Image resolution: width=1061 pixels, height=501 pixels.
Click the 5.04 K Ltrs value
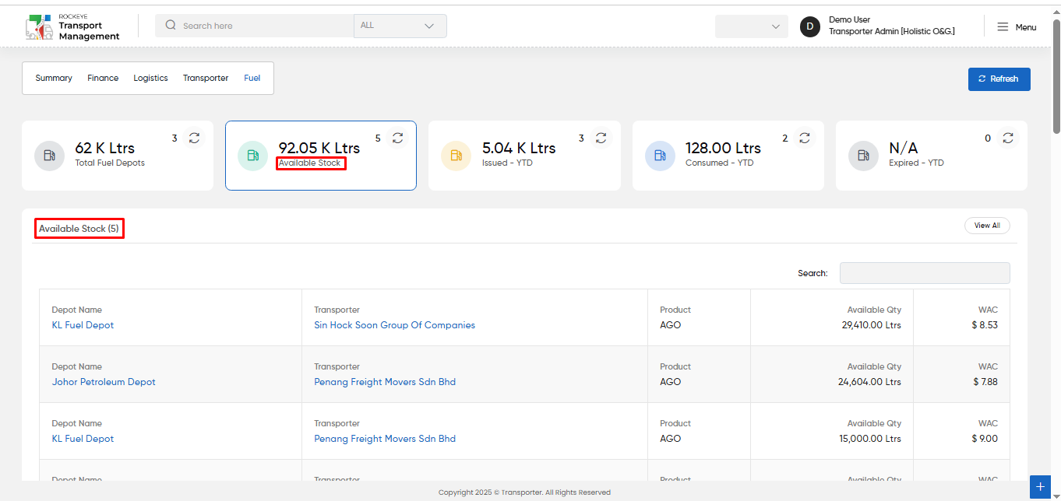pos(519,148)
